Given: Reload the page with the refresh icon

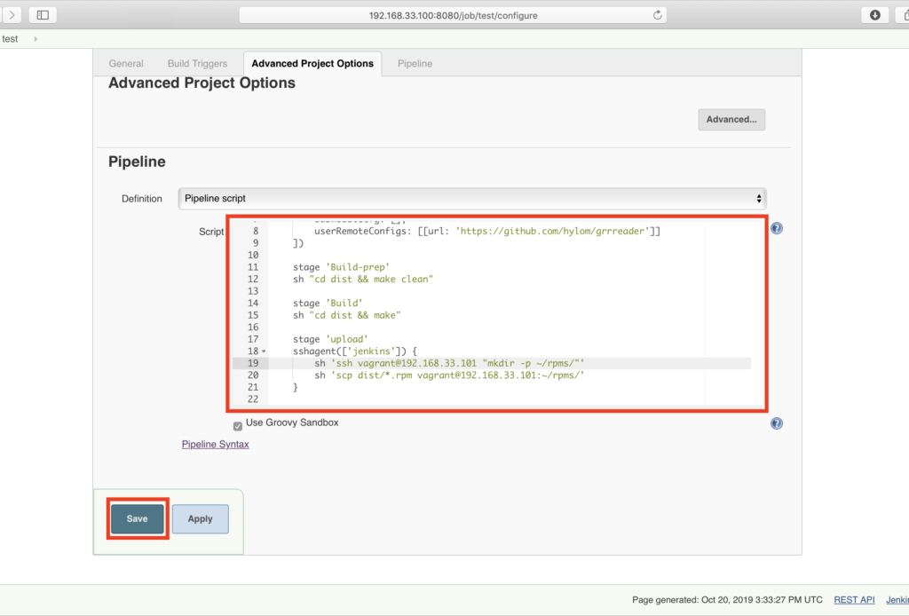Looking at the screenshot, I should click(x=657, y=15).
